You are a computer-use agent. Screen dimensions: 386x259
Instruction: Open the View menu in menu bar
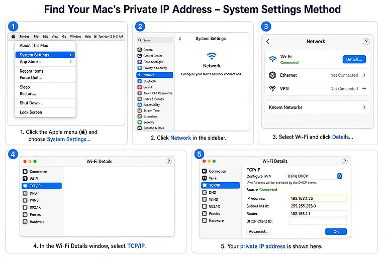[55, 36]
